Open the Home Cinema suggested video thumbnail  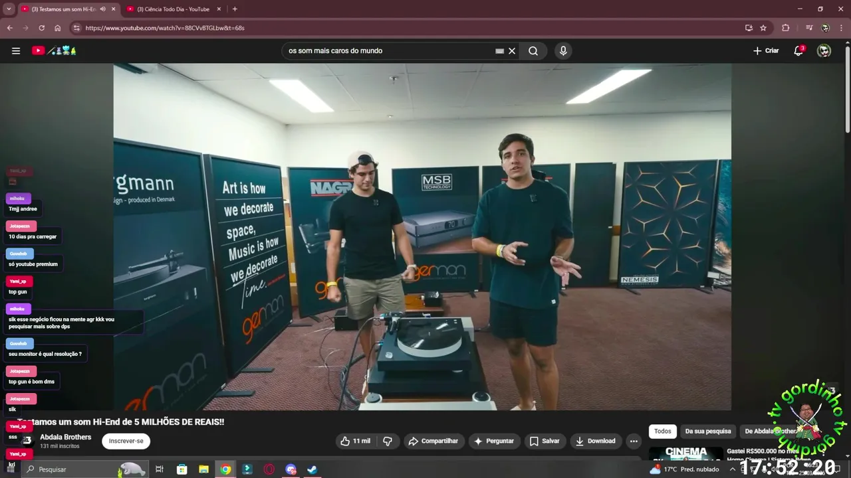[686, 454]
